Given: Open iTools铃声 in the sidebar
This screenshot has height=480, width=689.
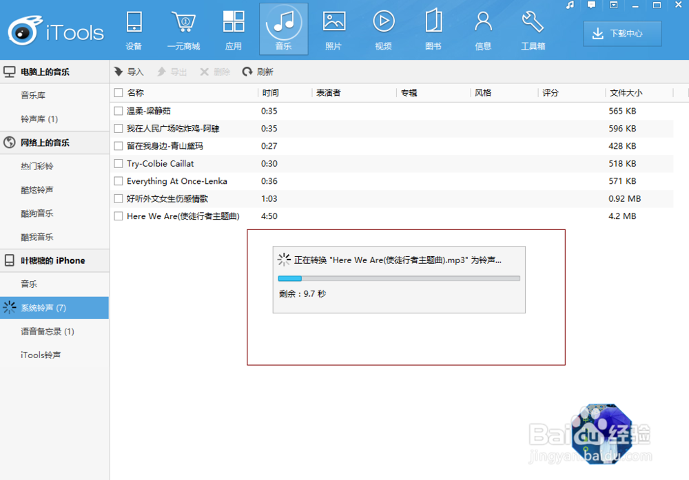Looking at the screenshot, I should 41,355.
